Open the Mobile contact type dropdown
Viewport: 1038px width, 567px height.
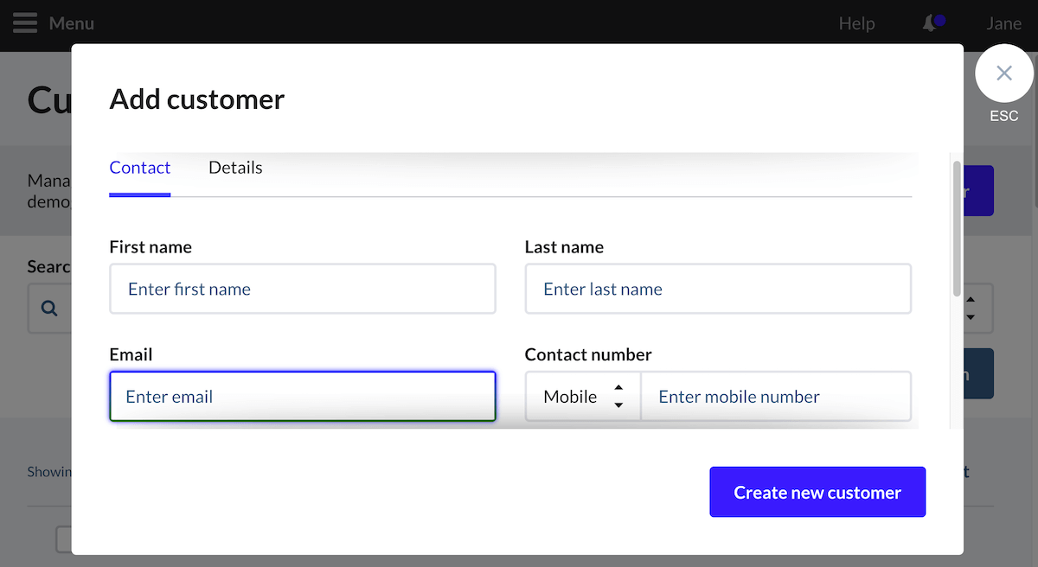click(583, 397)
